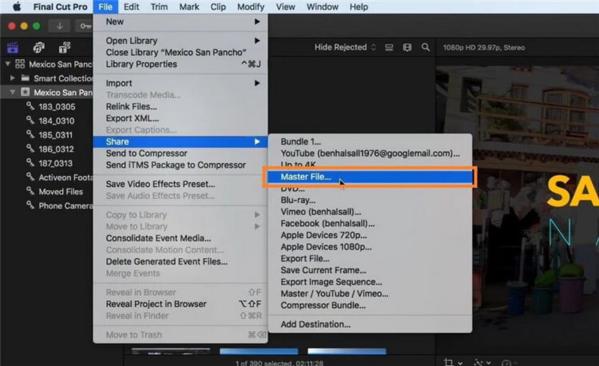The image size is (599, 366).
Task: Open the Modify menu
Action: coord(251,7)
